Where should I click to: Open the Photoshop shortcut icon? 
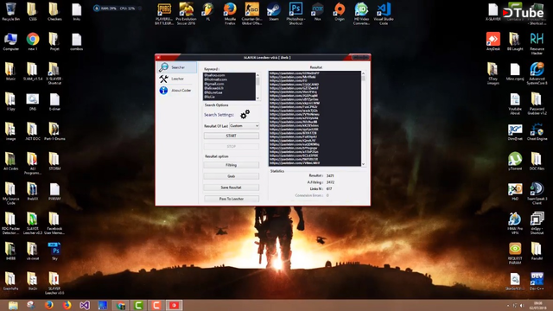click(x=296, y=14)
